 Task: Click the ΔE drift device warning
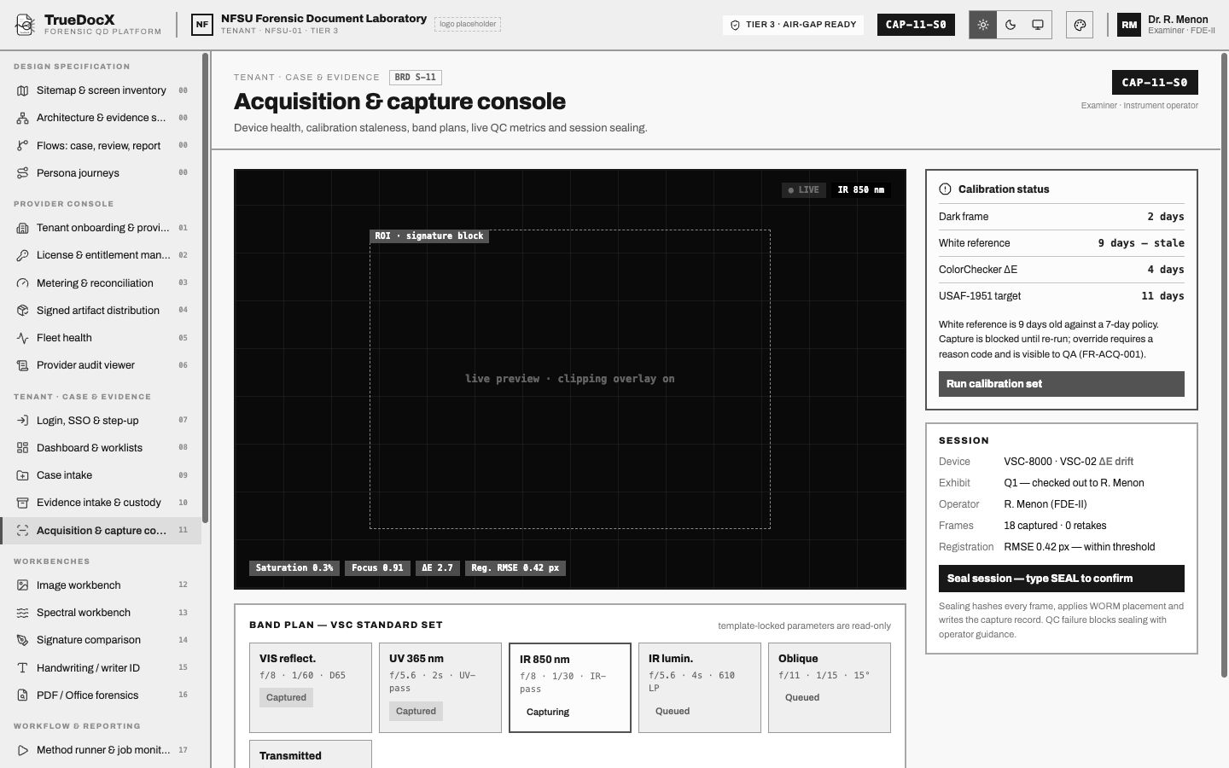(1115, 462)
